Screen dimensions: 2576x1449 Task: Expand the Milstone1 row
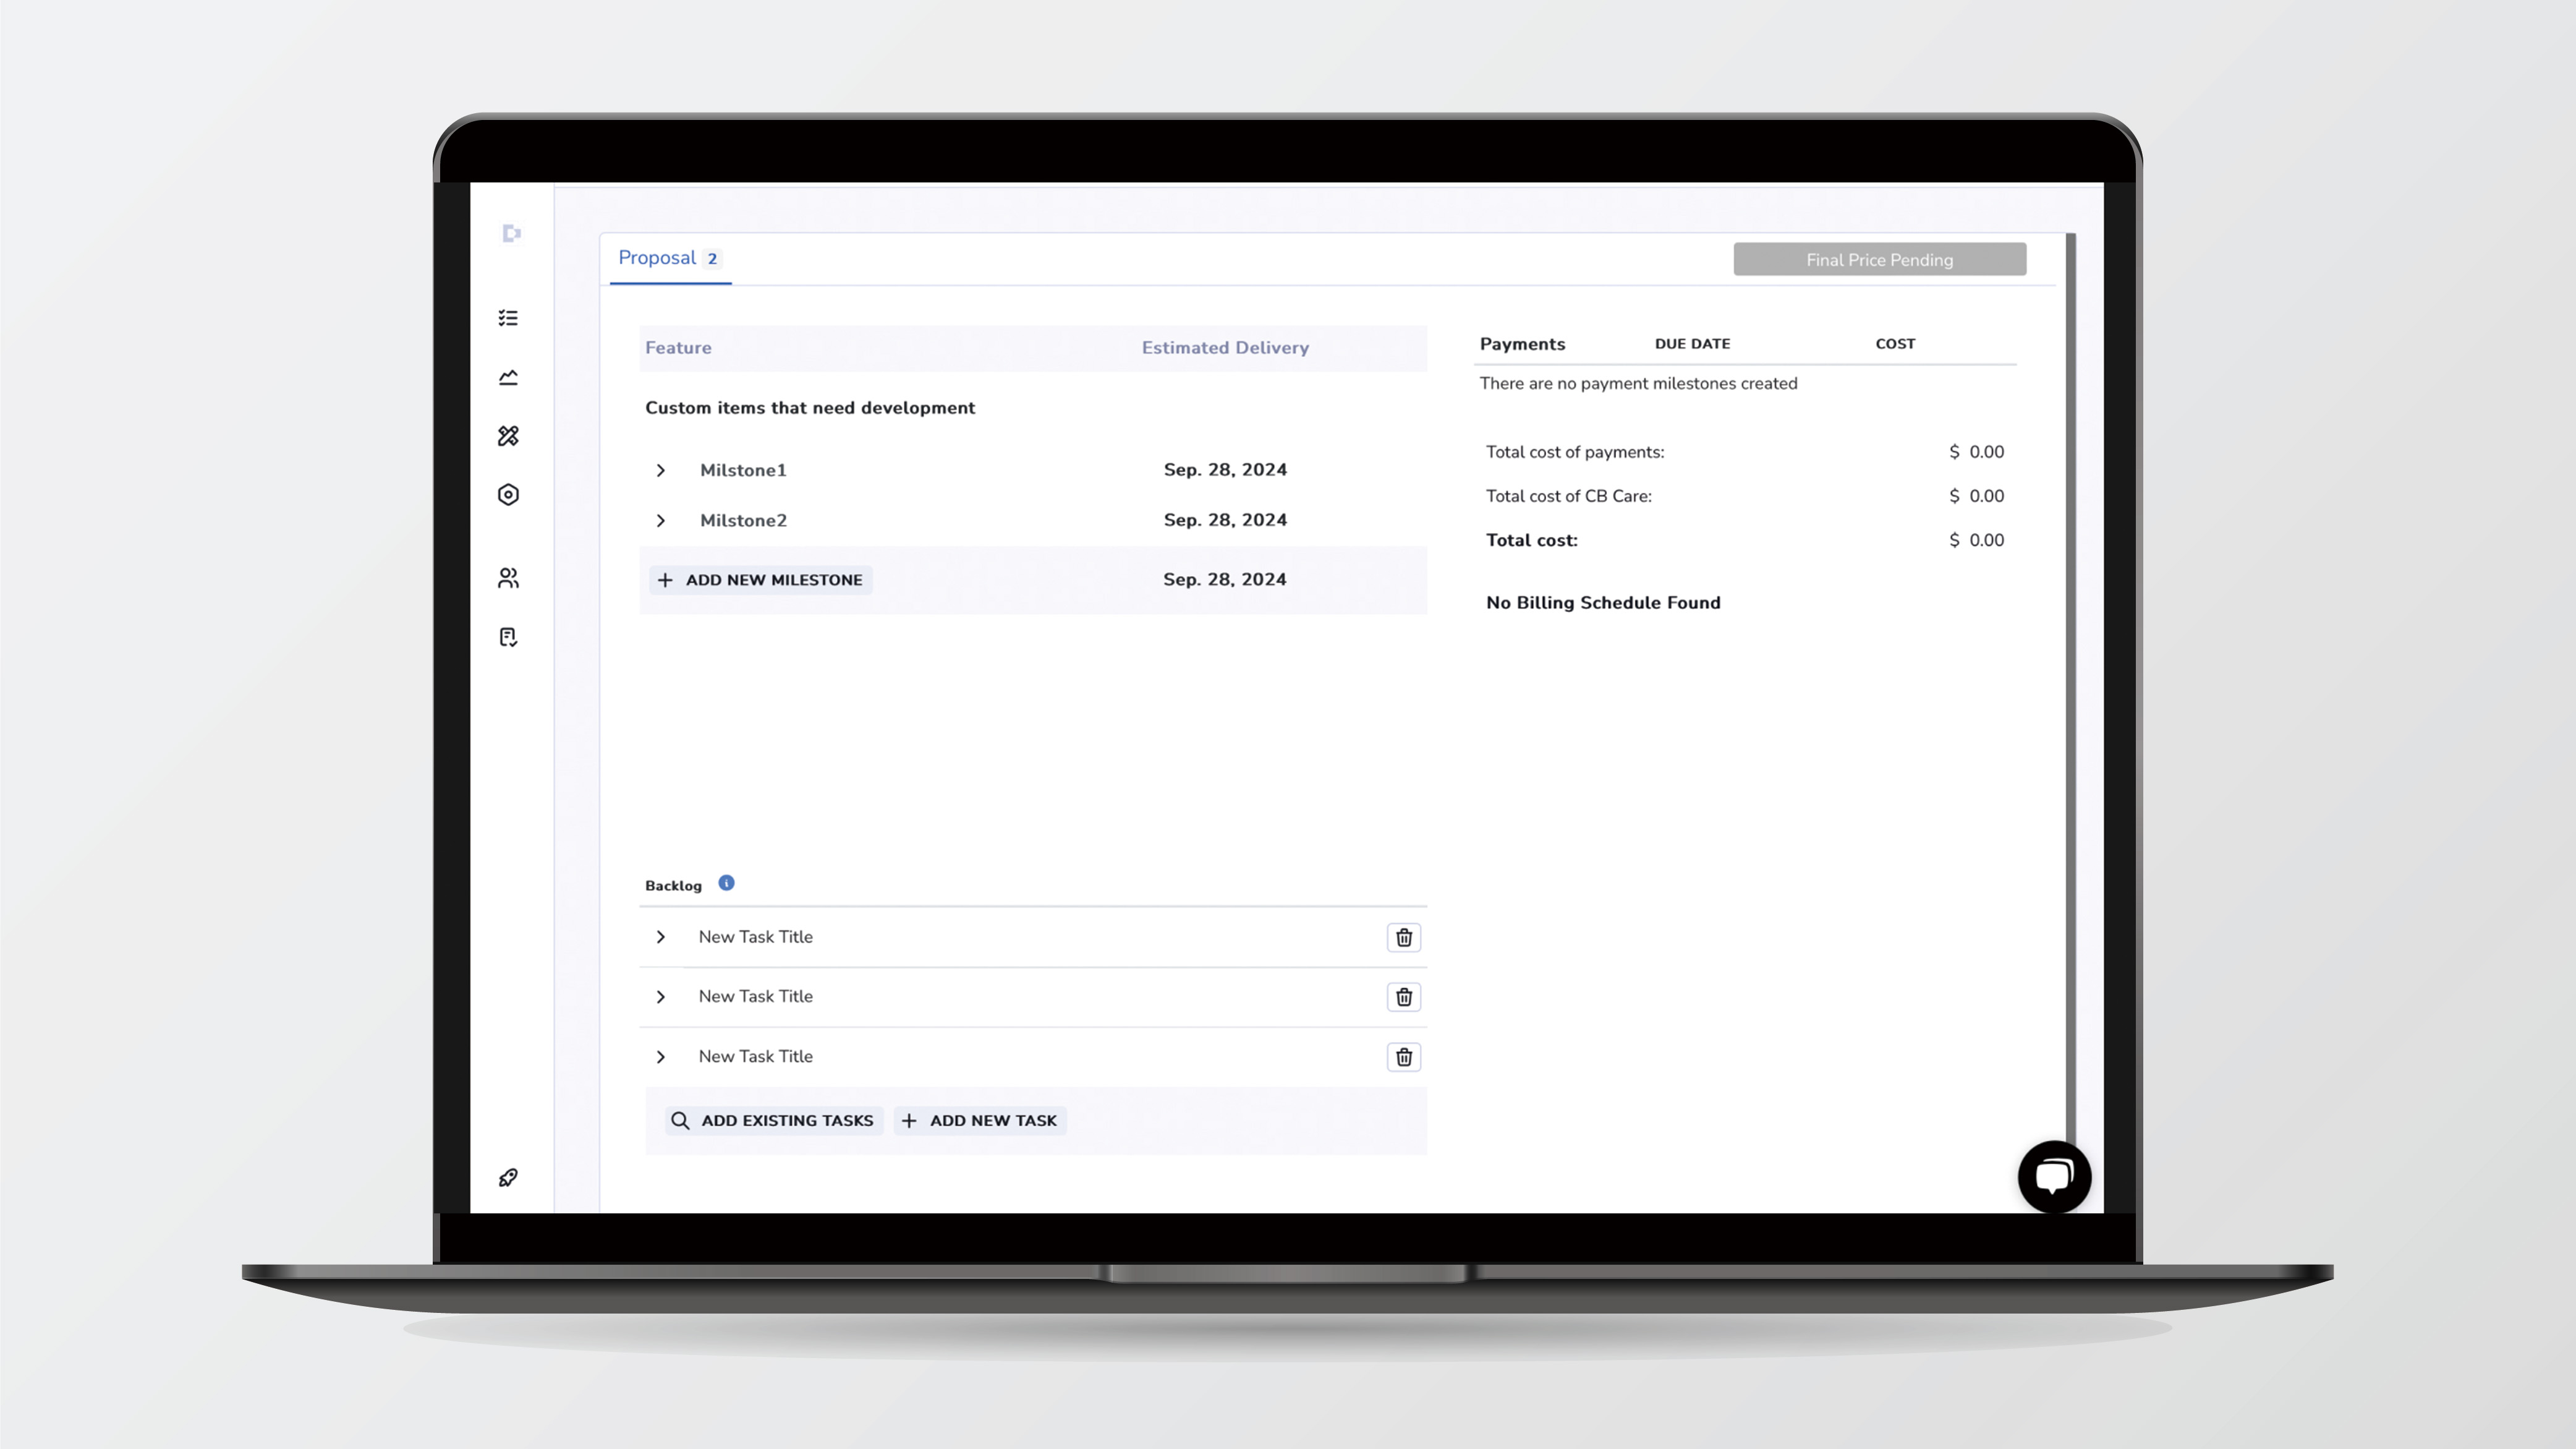661,471
